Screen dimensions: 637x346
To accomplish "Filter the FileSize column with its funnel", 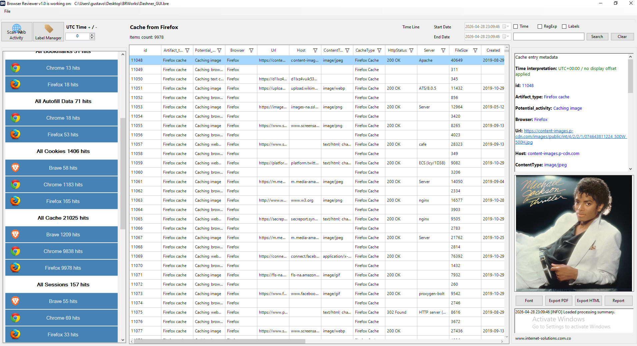I will [x=475, y=50].
